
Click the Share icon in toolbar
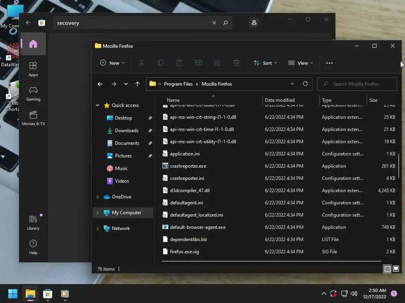(218, 63)
